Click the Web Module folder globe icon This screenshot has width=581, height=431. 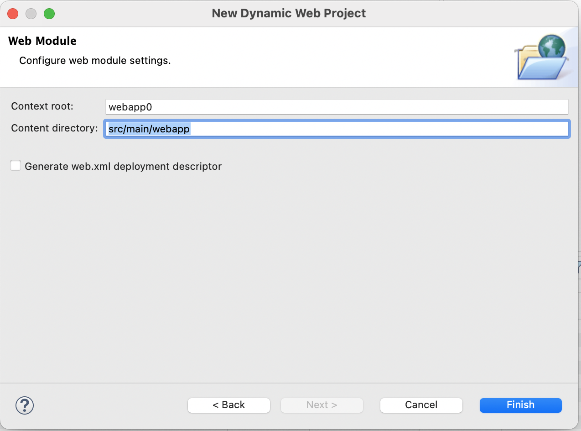click(542, 57)
